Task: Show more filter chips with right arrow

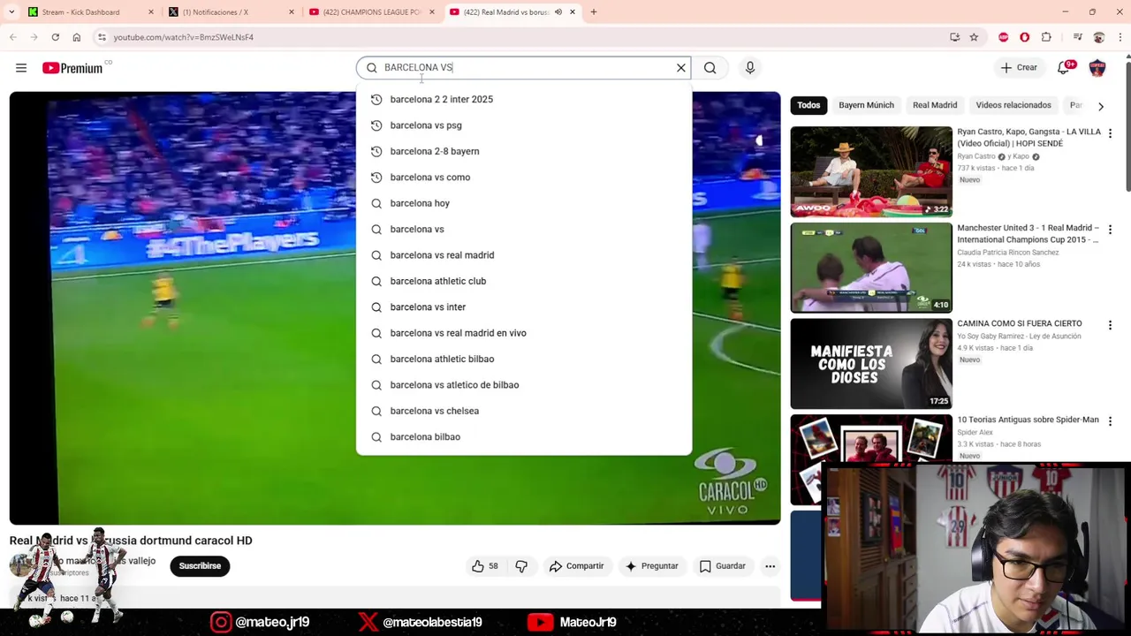Action: point(1101,106)
